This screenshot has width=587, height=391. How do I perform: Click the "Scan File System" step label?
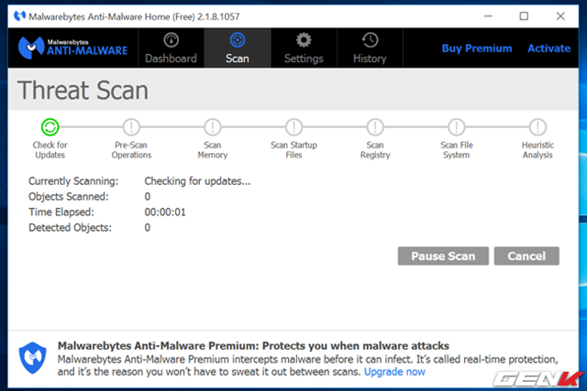coord(457,150)
